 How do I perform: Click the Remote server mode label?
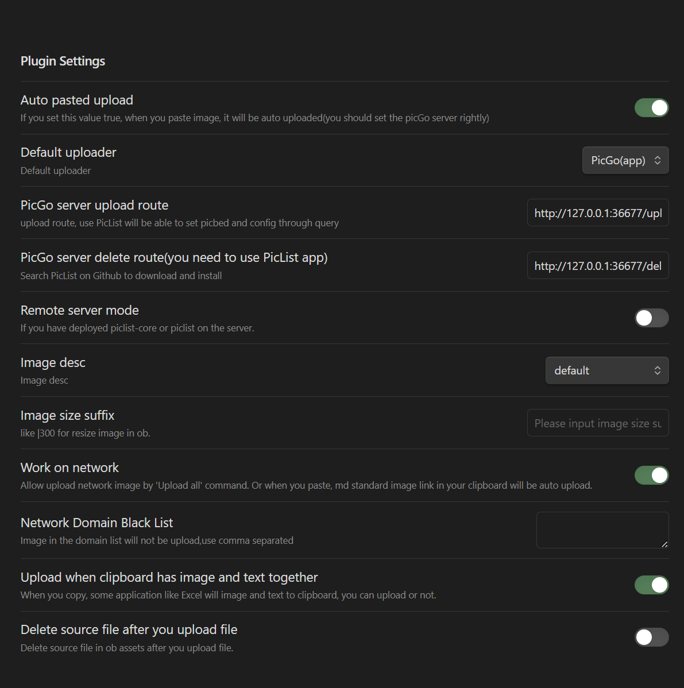79,310
